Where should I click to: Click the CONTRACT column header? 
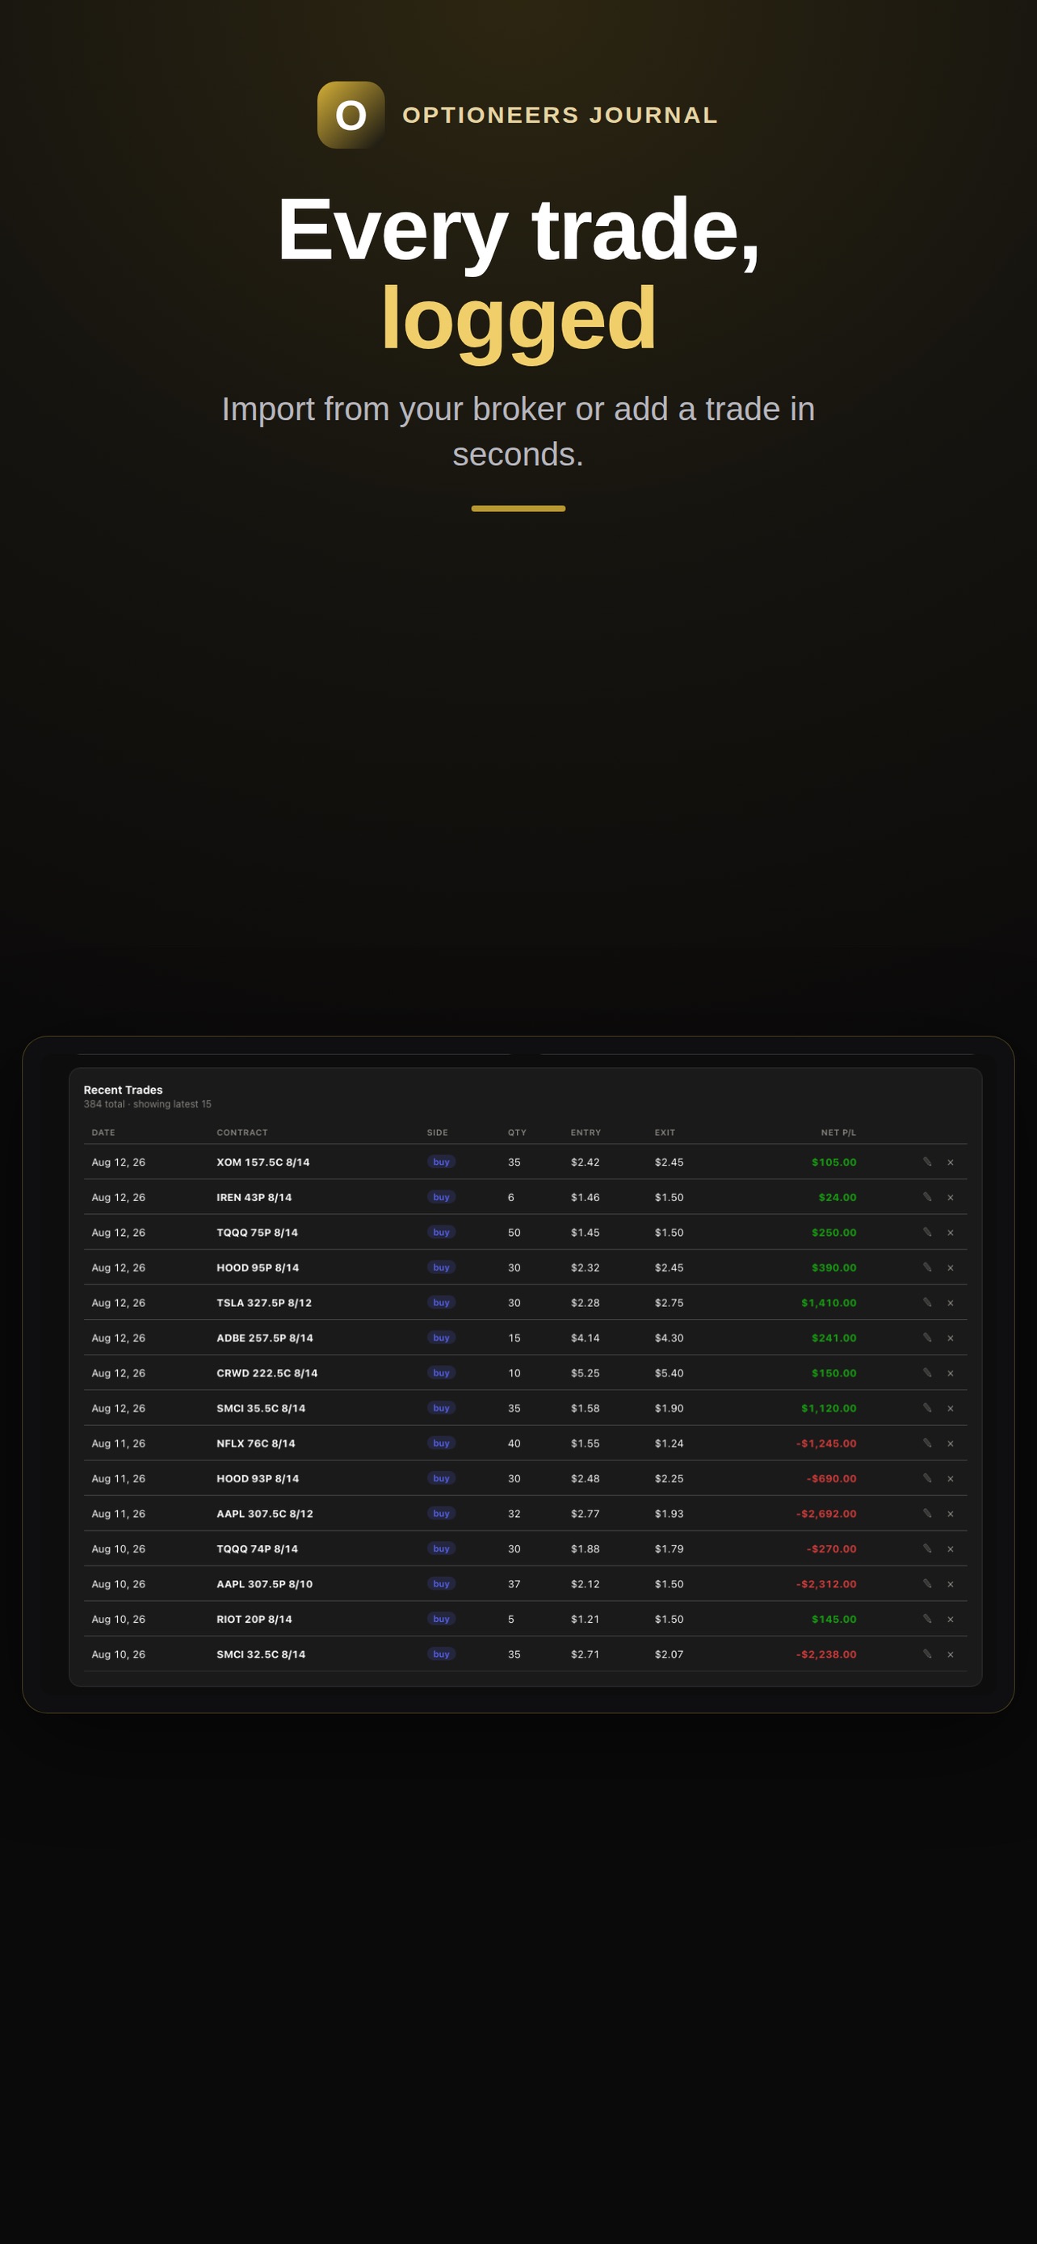click(242, 1133)
